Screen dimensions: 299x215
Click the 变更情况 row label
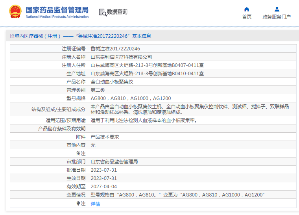76,195
